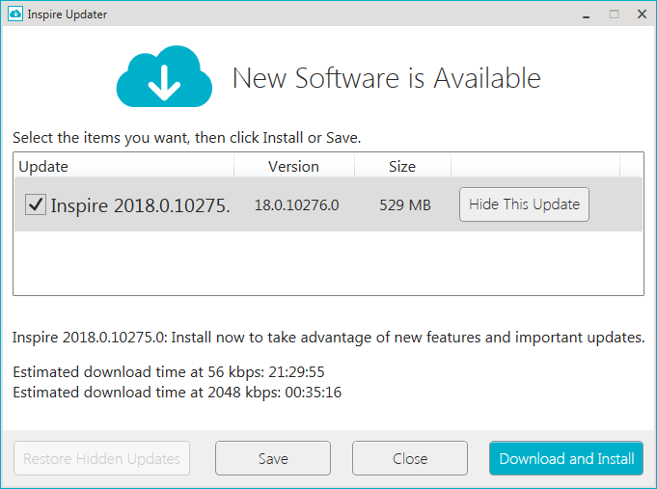Click the Size column header

click(x=402, y=166)
